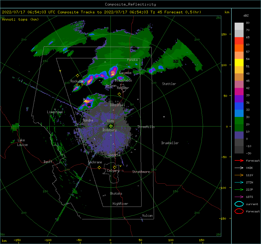
Task: Click the Vulcan town label
Action: point(147,216)
